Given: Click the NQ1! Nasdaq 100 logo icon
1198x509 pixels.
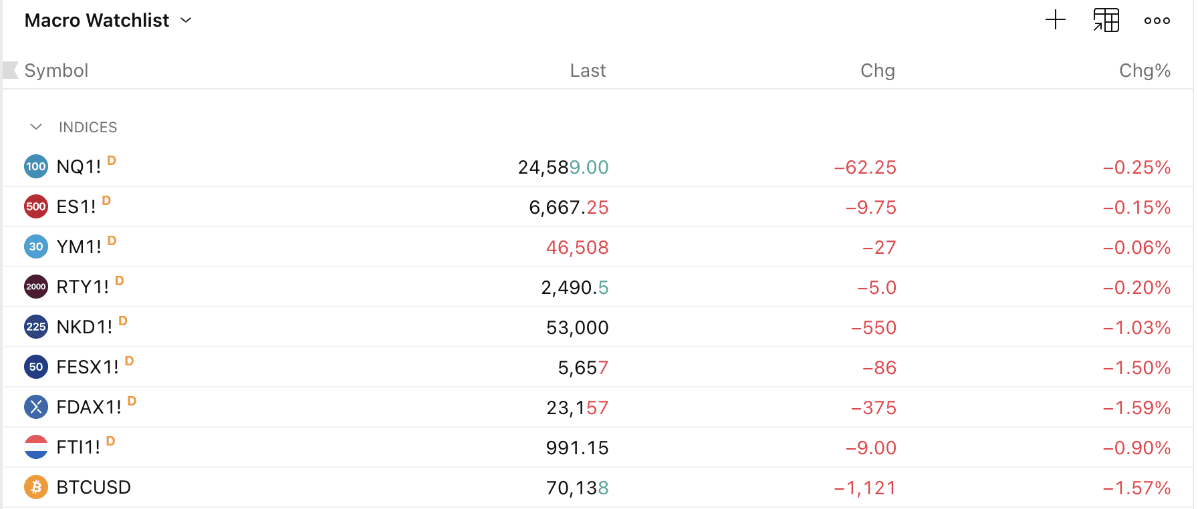Looking at the screenshot, I should (36, 166).
